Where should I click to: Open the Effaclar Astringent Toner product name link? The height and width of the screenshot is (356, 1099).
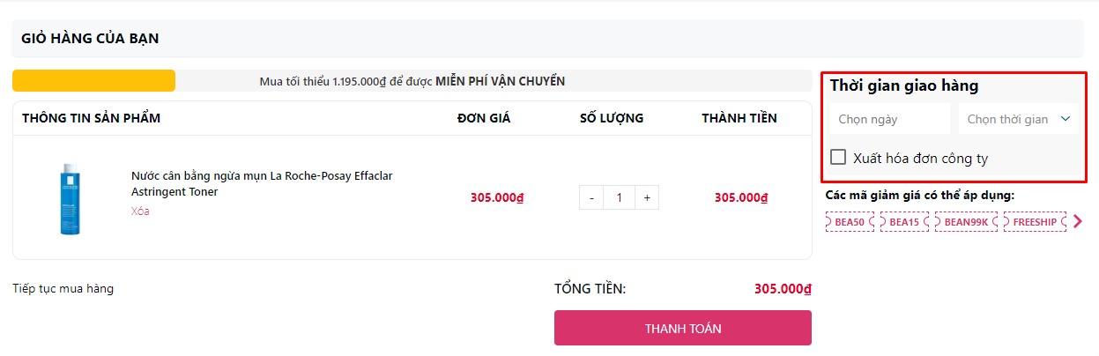click(262, 183)
